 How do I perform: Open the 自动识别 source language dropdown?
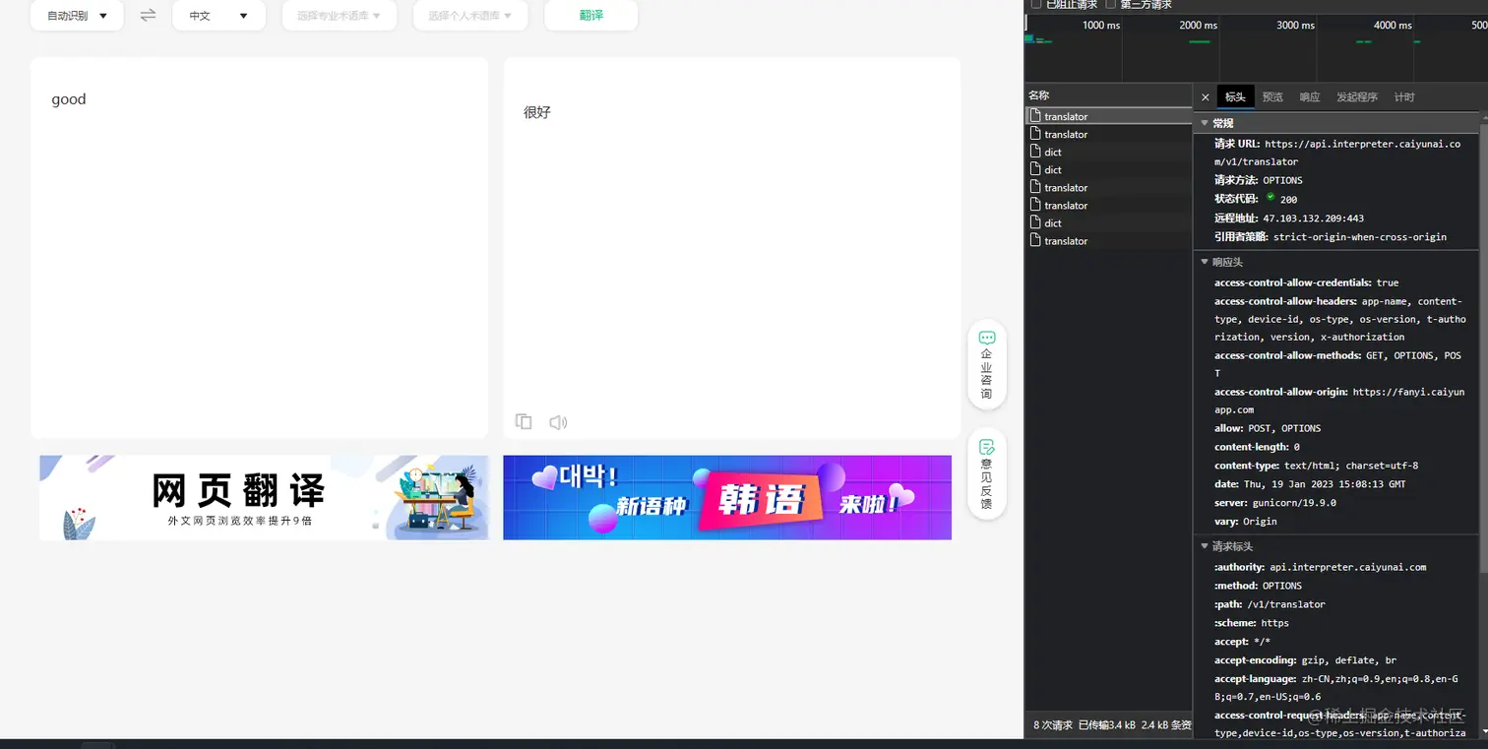[x=76, y=16]
